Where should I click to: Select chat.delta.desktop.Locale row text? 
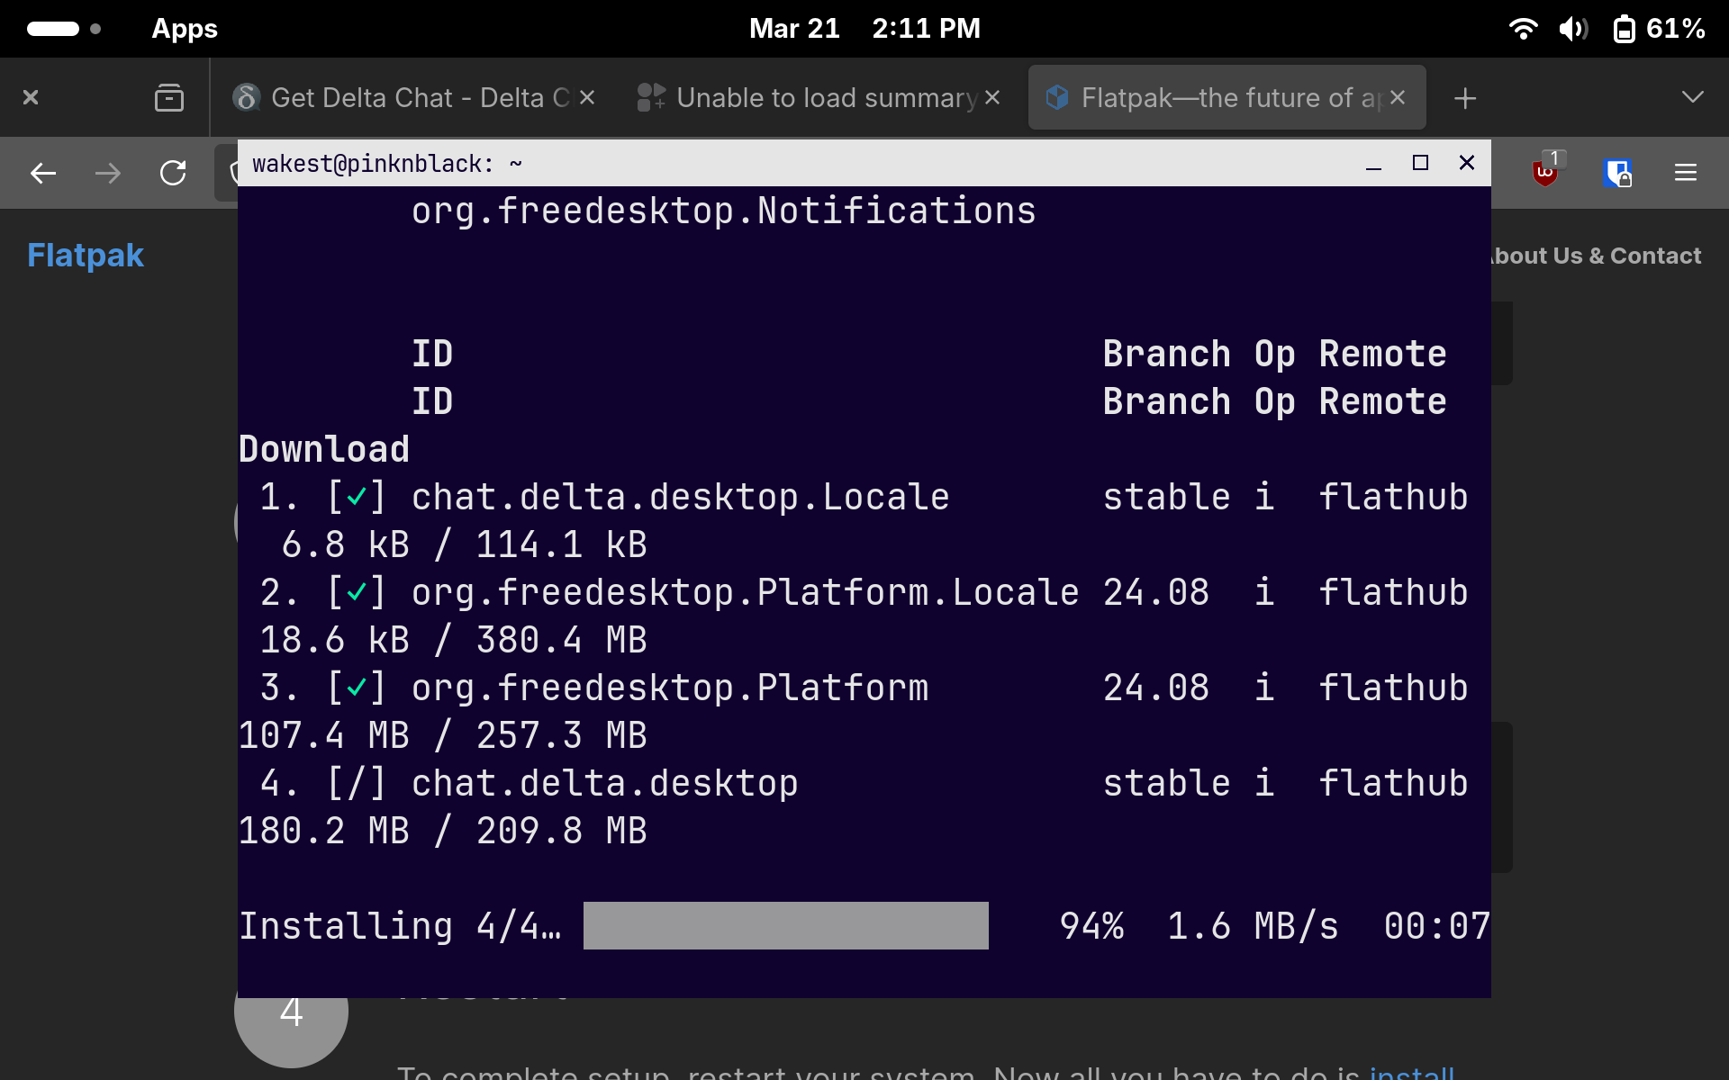tap(681, 497)
